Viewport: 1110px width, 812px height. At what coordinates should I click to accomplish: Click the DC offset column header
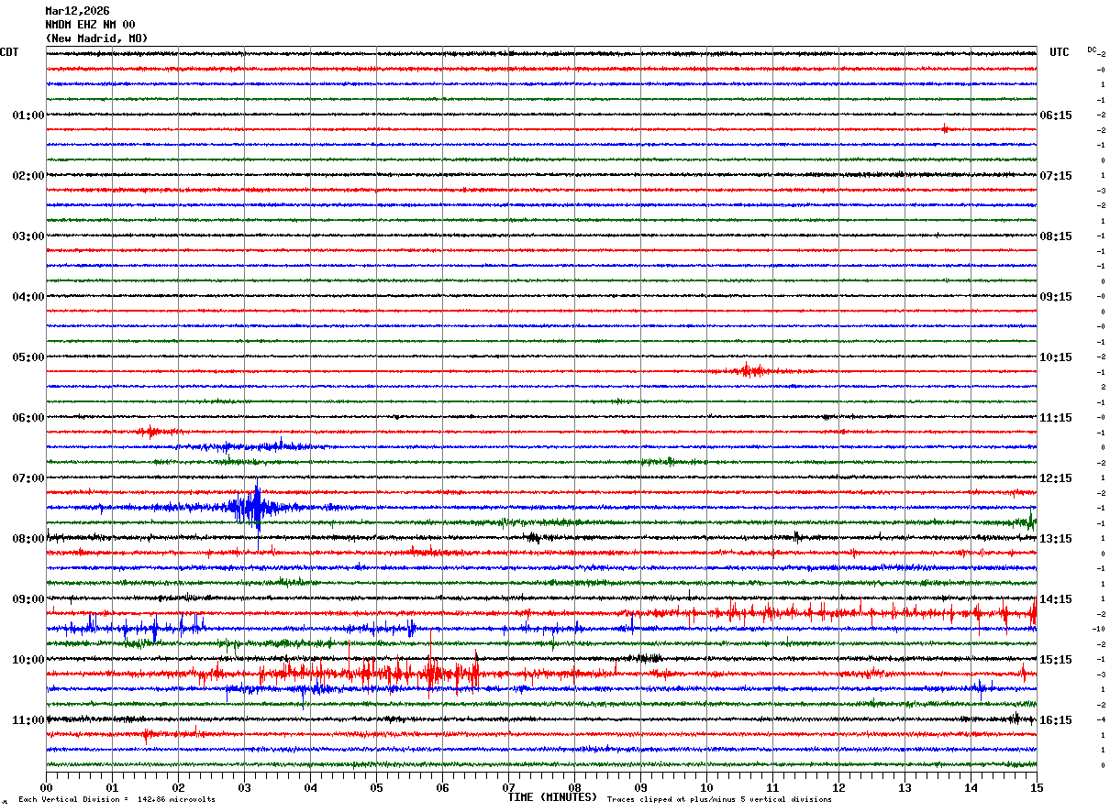pos(1093,49)
